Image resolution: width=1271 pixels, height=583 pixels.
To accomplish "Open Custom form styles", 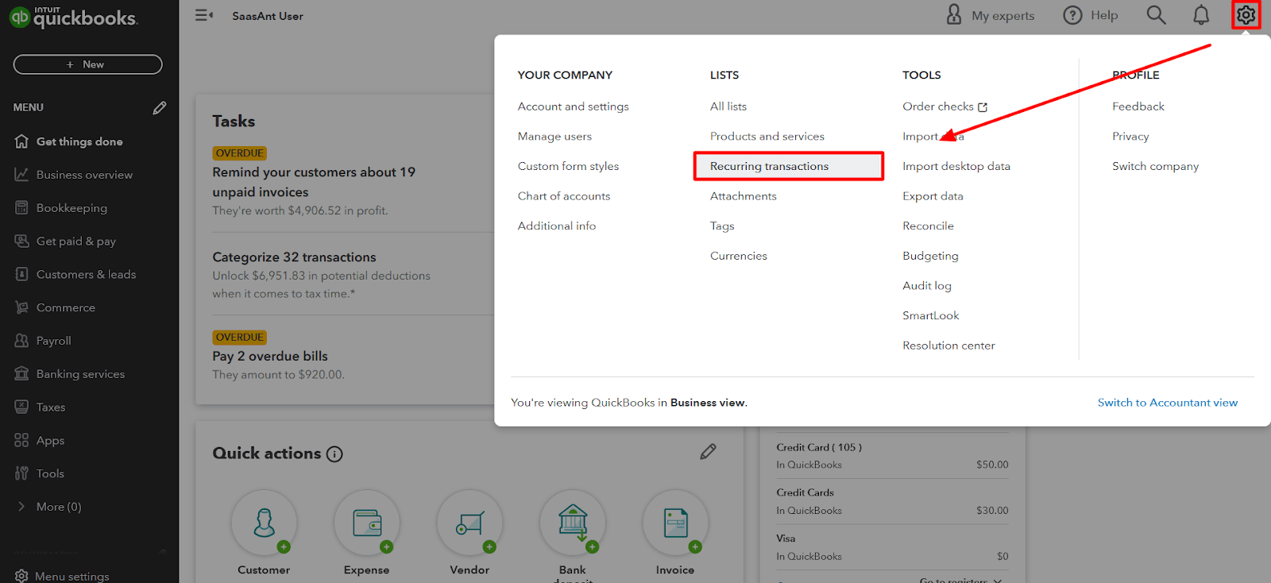I will click(568, 166).
